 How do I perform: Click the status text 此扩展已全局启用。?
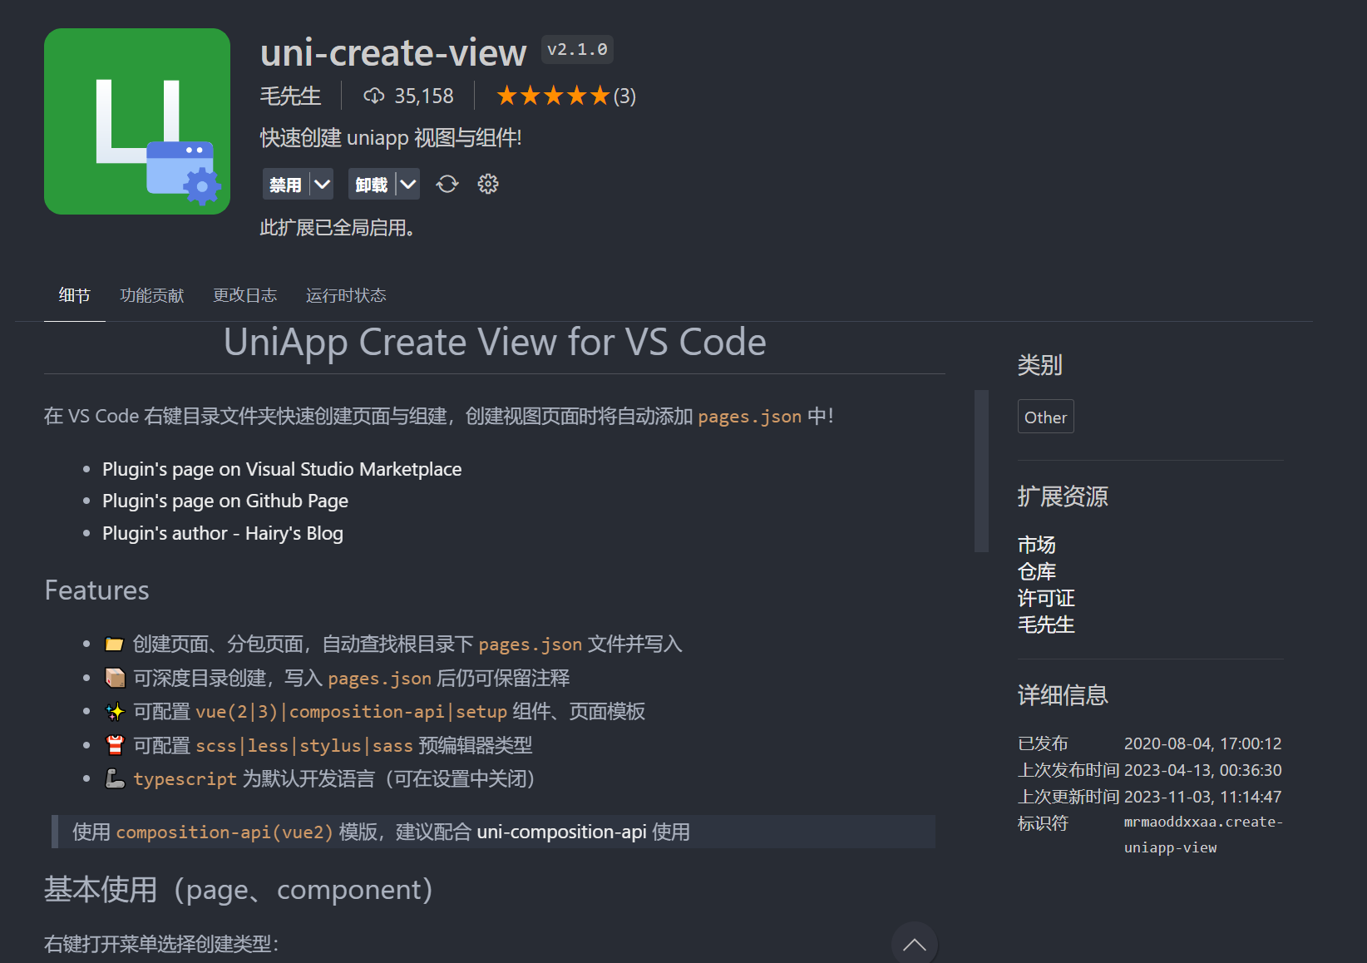(x=338, y=227)
